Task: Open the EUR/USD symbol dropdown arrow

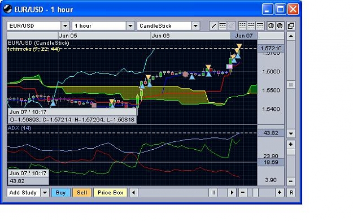Action: click(65, 26)
